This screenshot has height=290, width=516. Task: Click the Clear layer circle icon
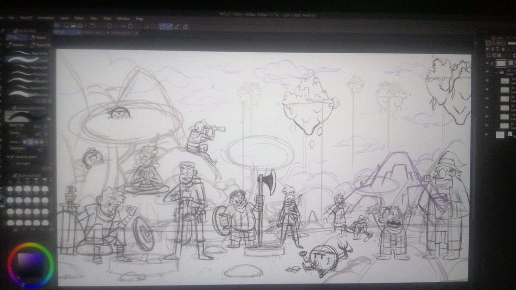[110, 25]
